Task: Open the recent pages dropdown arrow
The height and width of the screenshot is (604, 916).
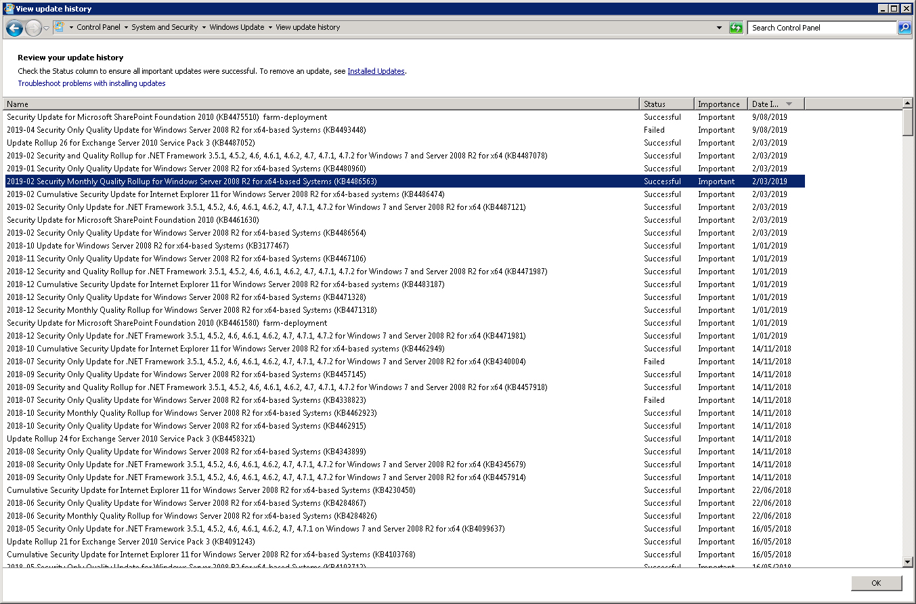Action: click(46, 28)
